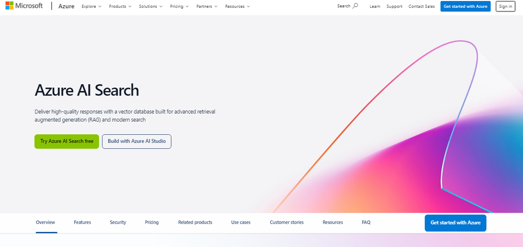Click the Sign in button

(505, 6)
